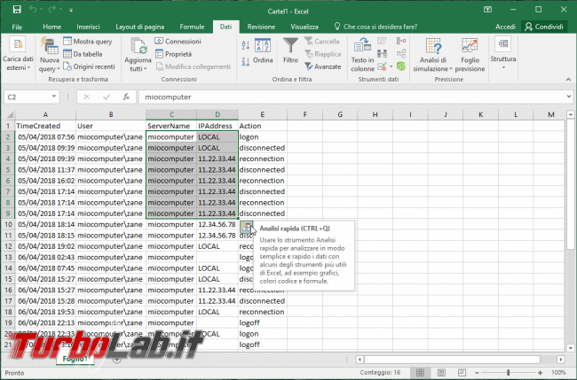Select the column E header
577x380 pixels.
click(x=263, y=114)
